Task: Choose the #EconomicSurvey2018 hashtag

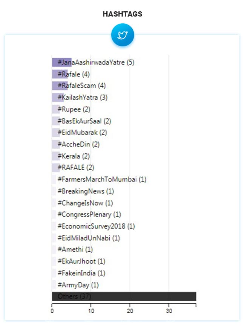Action: click(x=96, y=226)
